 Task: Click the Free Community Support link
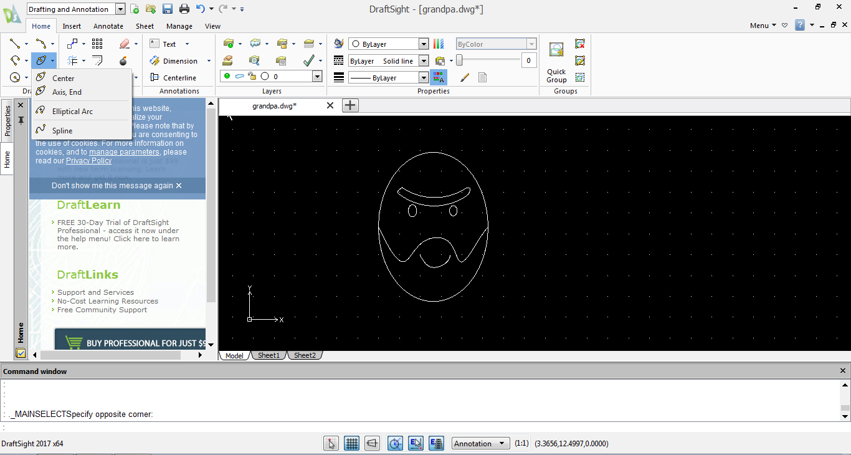point(102,310)
